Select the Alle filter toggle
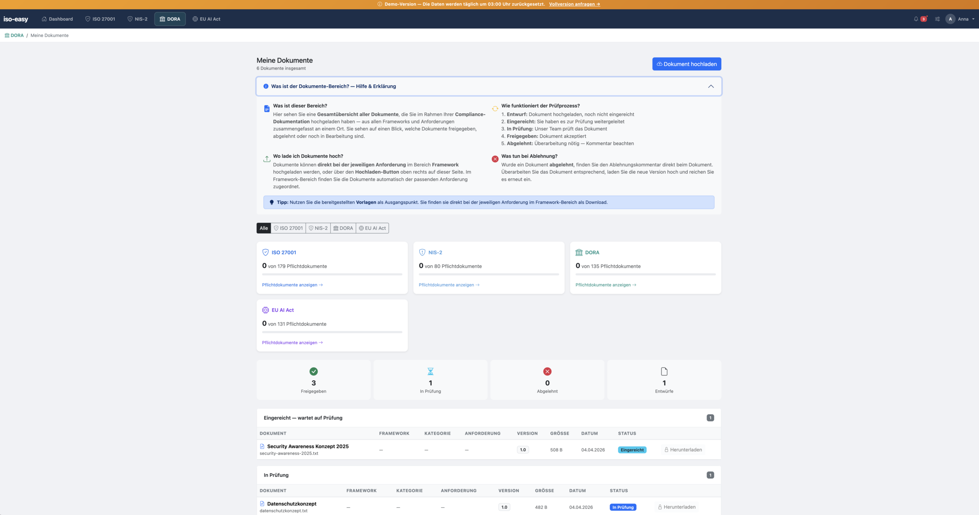Viewport: 979px width, 515px height. tap(263, 228)
